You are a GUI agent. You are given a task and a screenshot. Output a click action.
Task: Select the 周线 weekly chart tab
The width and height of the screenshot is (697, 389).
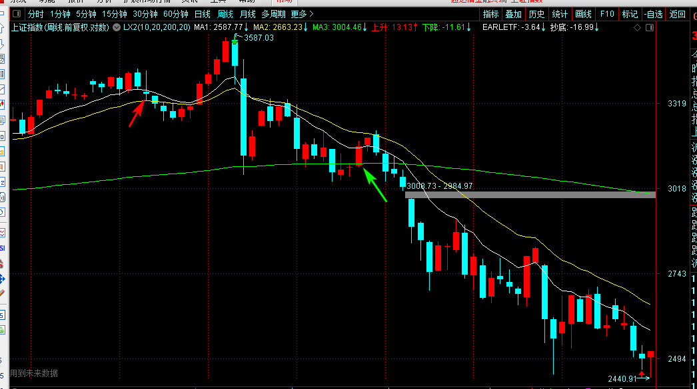pos(225,14)
